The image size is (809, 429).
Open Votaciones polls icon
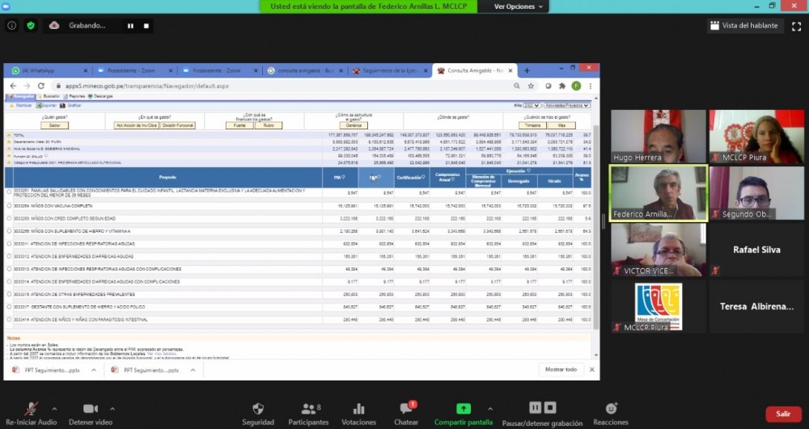tap(358, 409)
